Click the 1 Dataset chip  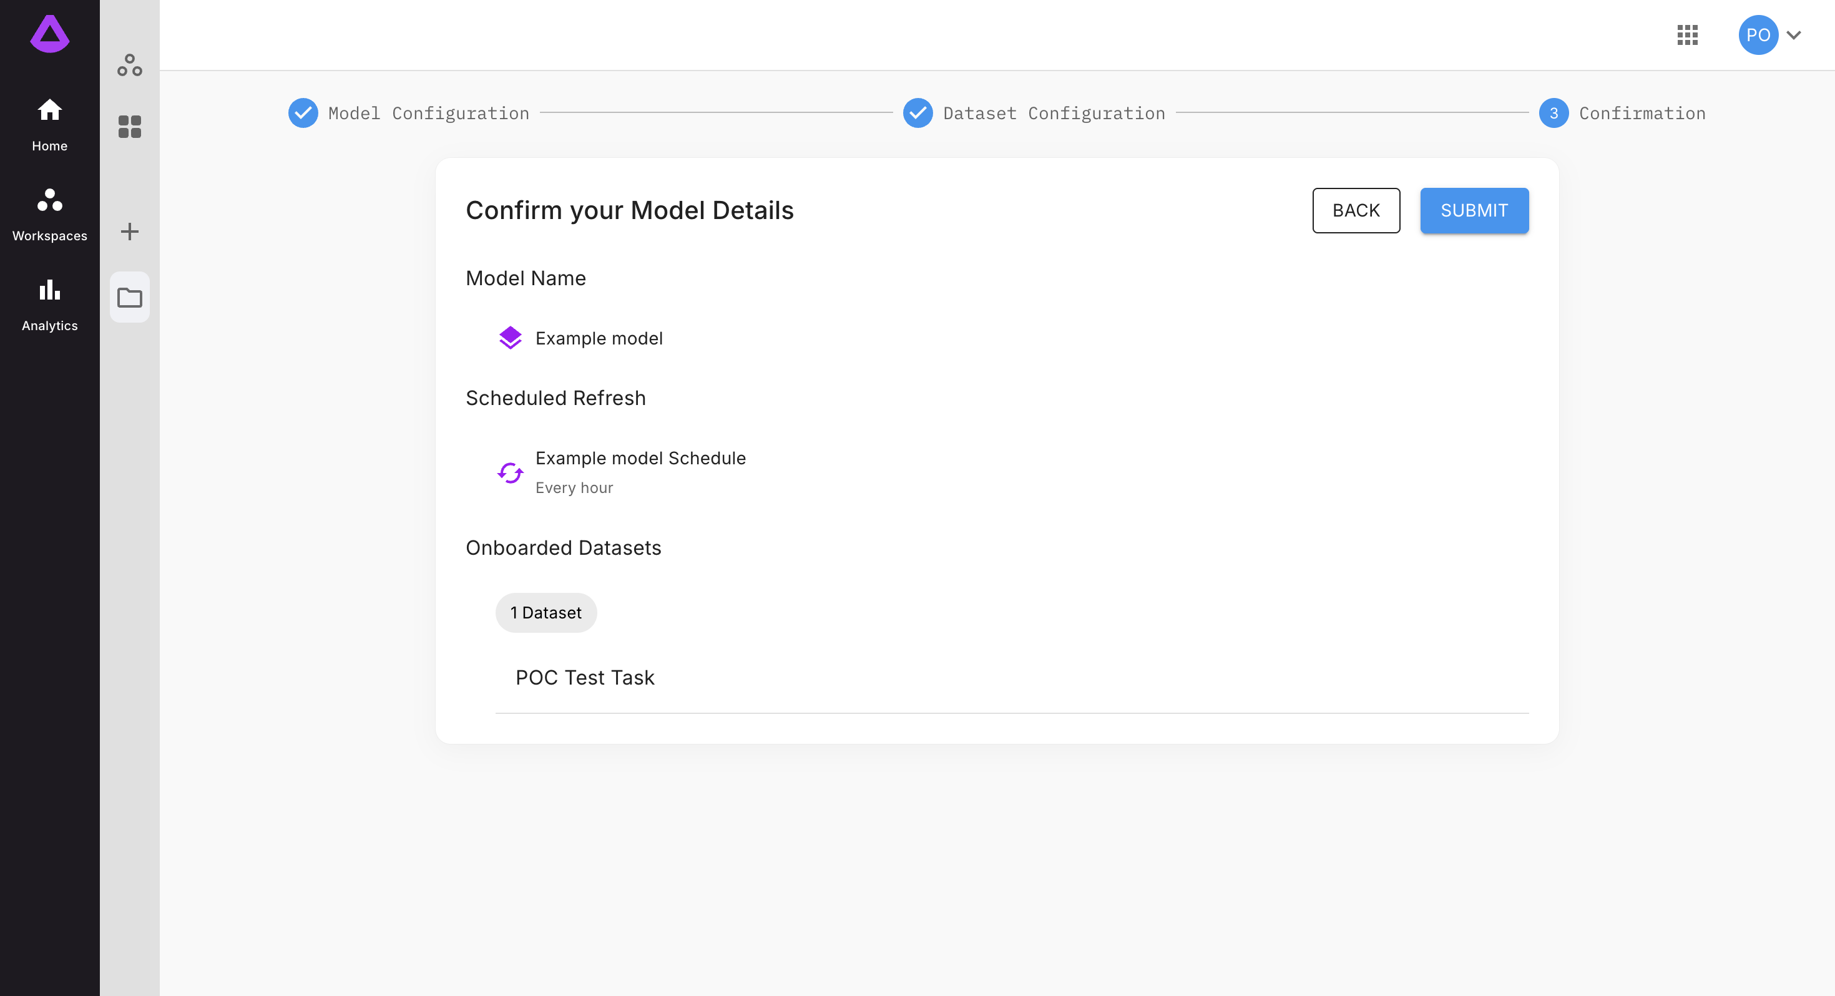coord(546,613)
